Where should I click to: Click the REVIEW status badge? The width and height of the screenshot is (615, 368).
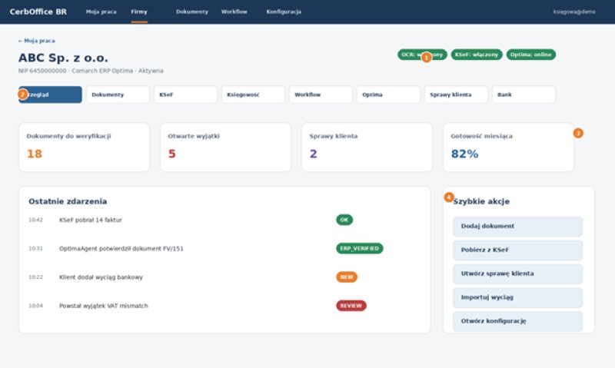pyautogui.click(x=351, y=306)
